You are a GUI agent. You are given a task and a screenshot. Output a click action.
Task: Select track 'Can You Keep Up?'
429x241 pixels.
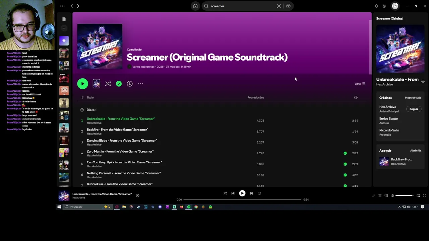124,162
